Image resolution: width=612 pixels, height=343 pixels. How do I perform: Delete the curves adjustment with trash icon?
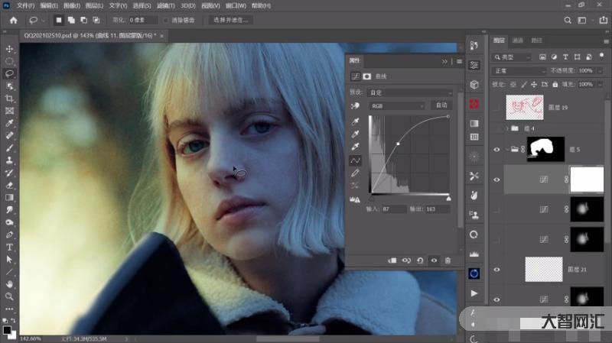tap(448, 260)
